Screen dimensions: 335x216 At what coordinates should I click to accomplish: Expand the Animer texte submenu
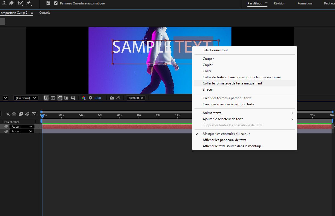245,113
